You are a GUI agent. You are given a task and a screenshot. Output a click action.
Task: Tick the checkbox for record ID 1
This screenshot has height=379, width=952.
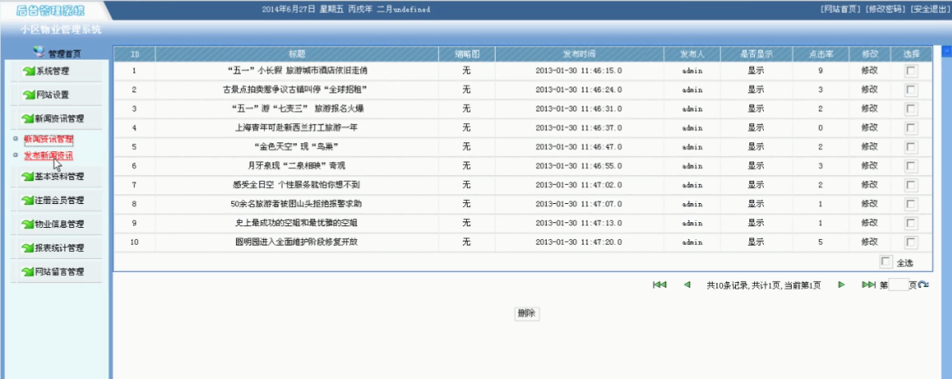[911, 70]
